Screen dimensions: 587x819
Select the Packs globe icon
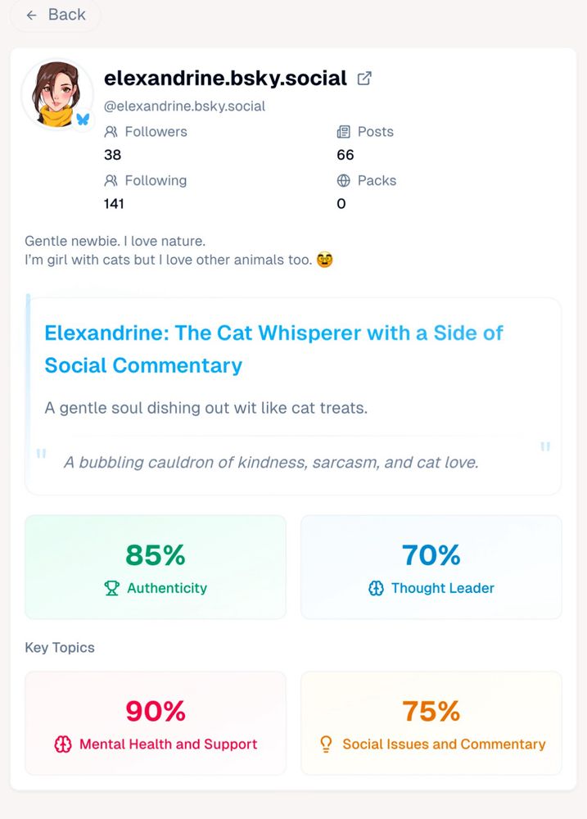[x=344, y=180]
